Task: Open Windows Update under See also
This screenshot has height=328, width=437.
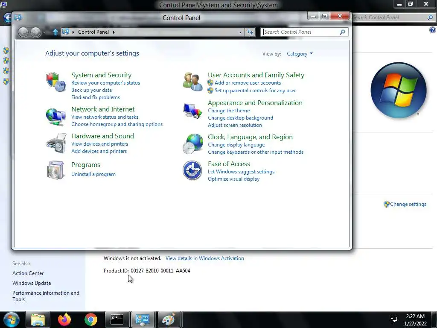Action: 32,283
